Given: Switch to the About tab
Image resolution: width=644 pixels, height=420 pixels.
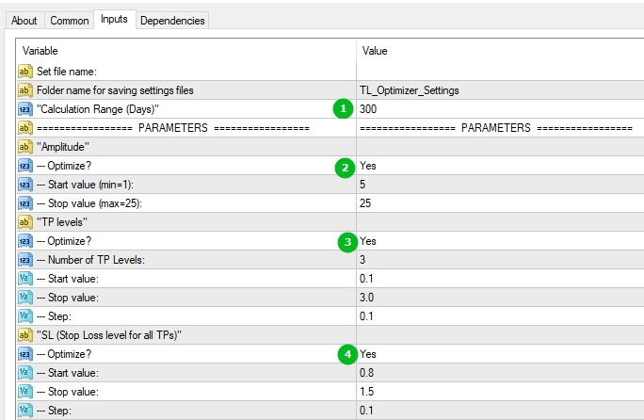Looking at the screenshot, I should click(24, 21).
